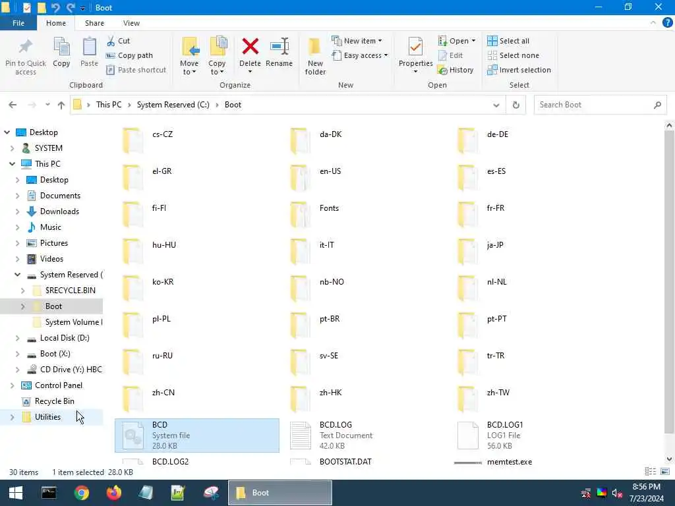Screen dimensions: 675x506
Task: Collapse the ribbon with the chevron
Action: 653,23
